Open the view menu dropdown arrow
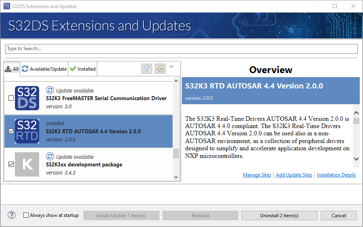Screen dimensions: 363x227 point(171,67)
